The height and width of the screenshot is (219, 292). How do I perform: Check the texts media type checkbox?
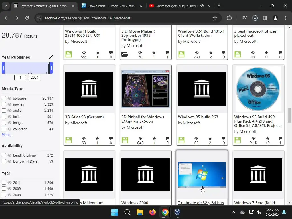[4, 117]
